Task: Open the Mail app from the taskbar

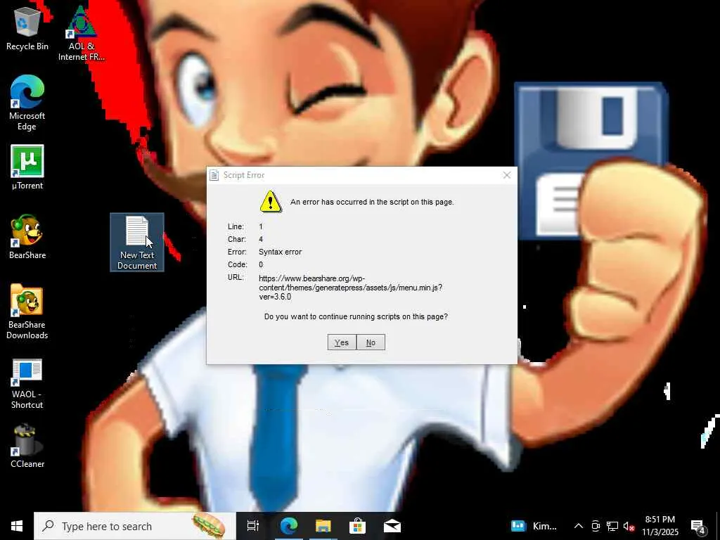Action: 392,526
